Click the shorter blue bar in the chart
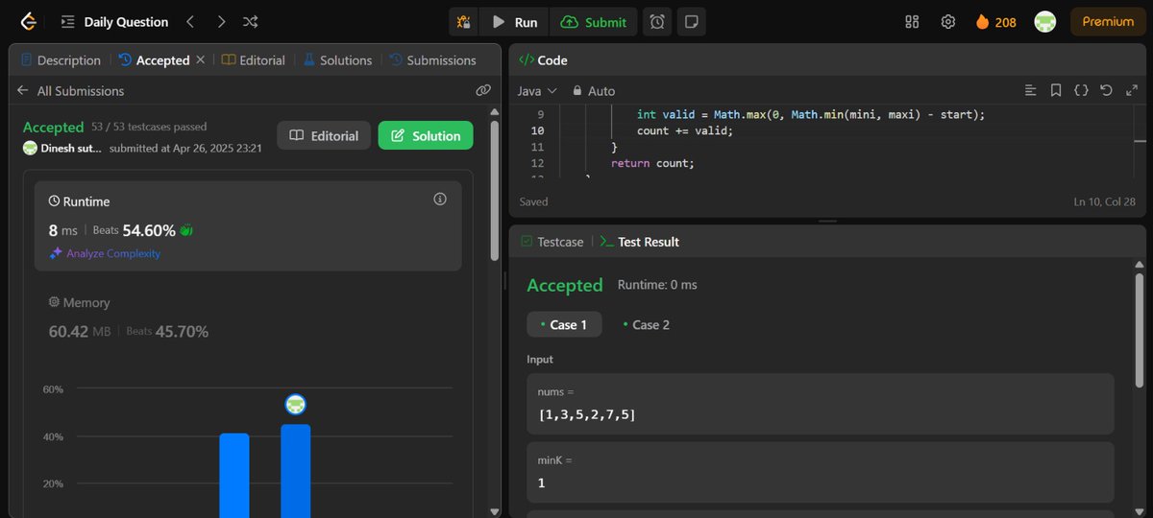Viewport: 1153px width, 518px height. pyautogui.click(x=233, y=476)
